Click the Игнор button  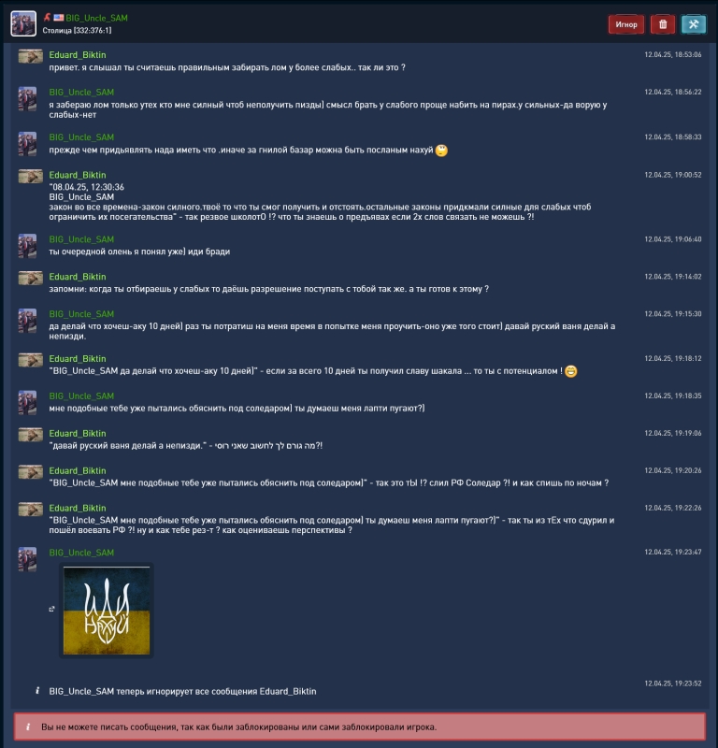pos(626,24)
